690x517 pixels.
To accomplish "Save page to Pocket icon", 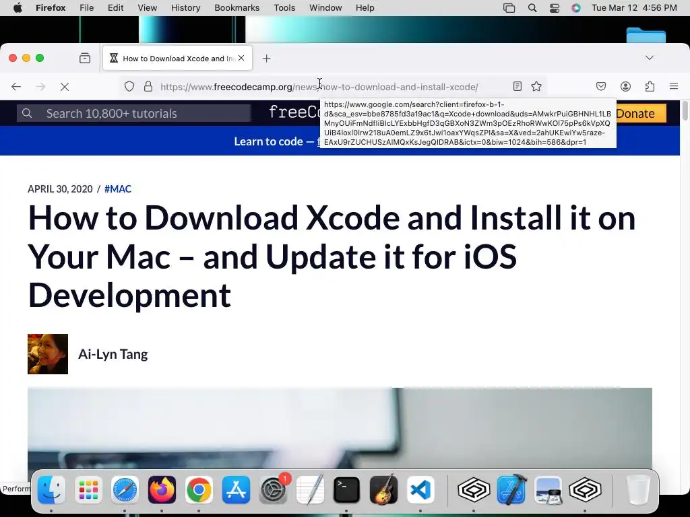I will [x=601, y=87].
